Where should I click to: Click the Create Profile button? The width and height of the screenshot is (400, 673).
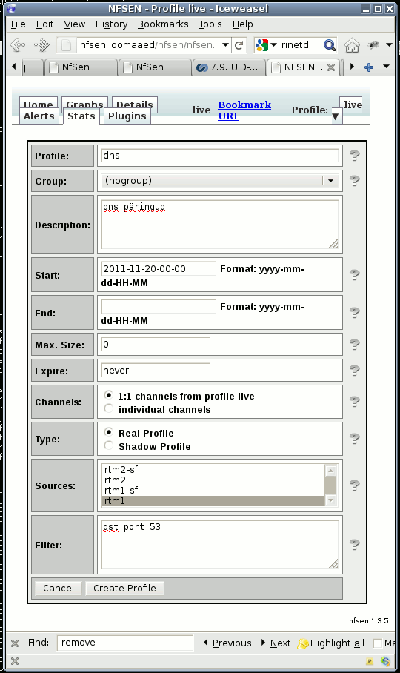pos(124,588)
